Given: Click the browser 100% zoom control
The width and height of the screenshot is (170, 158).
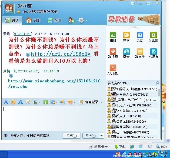Looking at the screenshot, I should 162,147.
